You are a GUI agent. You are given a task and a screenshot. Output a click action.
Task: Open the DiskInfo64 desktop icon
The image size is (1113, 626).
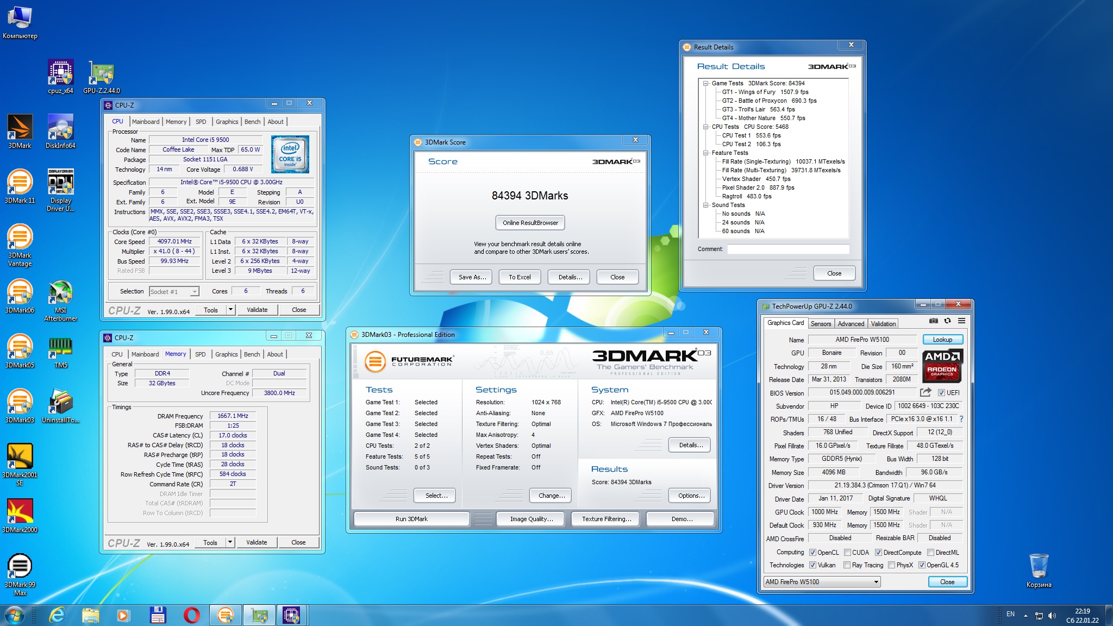[x=60, y=132]
